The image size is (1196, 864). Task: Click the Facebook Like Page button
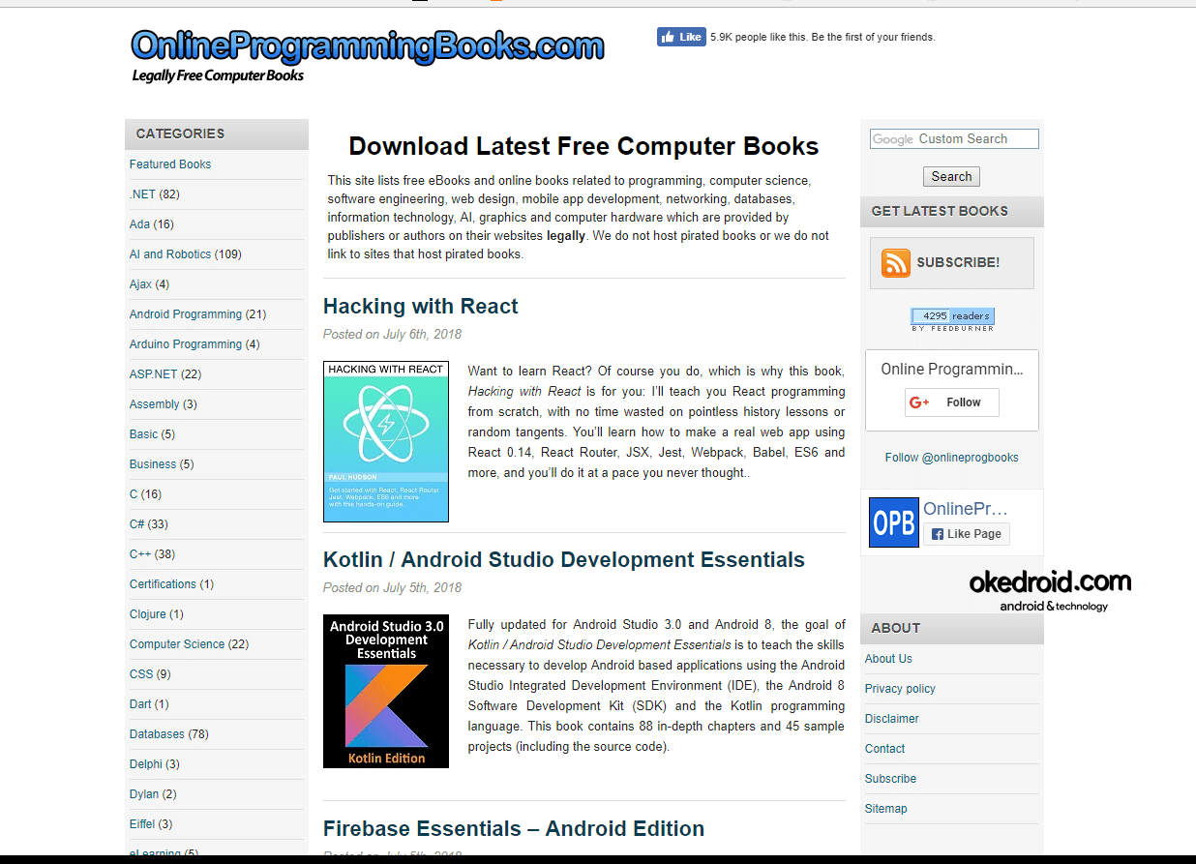tap(967, 534)
